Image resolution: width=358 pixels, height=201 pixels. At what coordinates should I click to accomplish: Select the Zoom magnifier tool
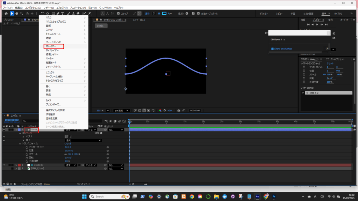22,14
